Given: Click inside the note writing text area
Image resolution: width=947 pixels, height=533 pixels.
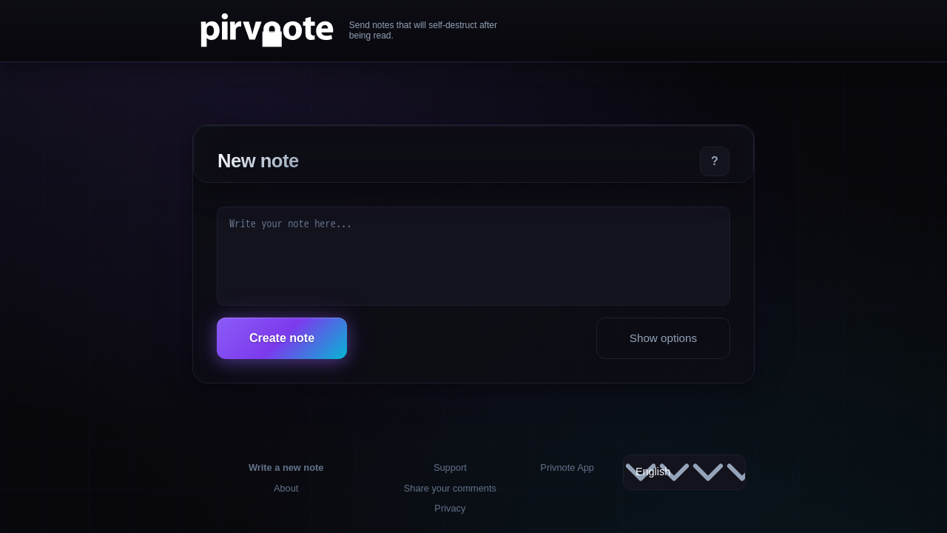Looking at the screenshot, I should (473, 255).
